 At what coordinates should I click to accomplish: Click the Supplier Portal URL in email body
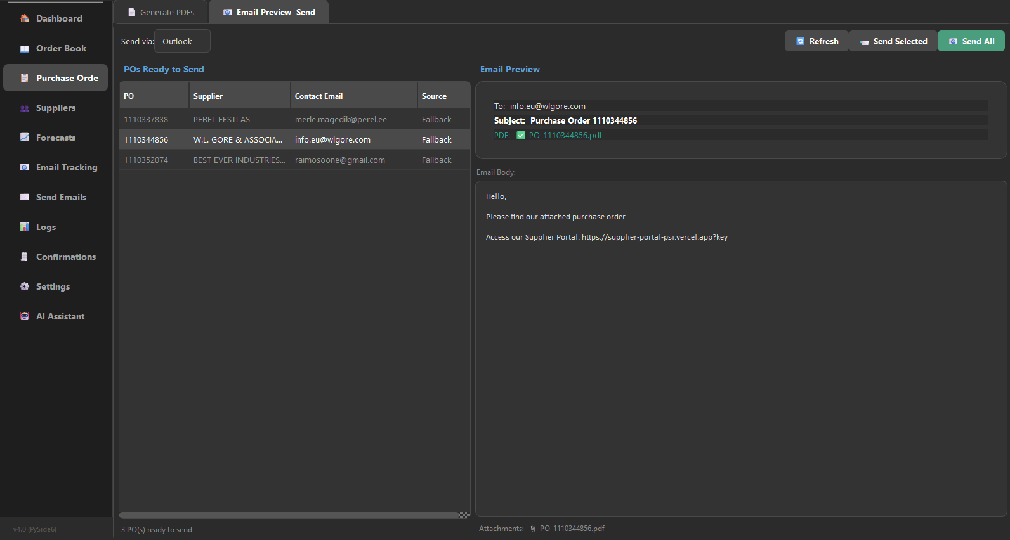click(657, 237)
